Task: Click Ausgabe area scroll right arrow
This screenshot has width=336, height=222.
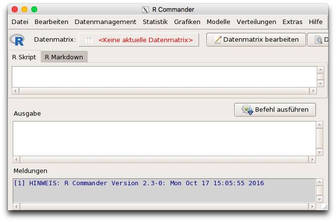Action: pos(312,160)
